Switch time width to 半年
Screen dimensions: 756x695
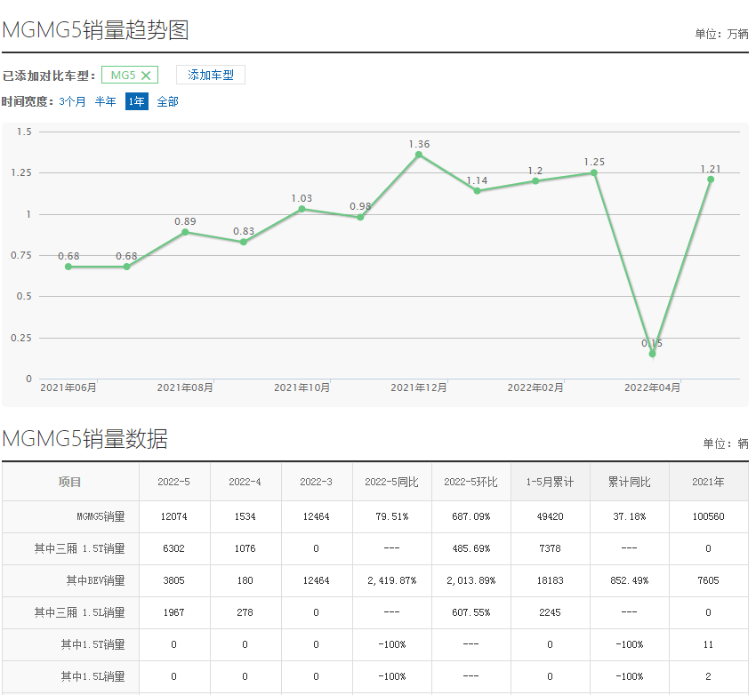tap(106, 101)
